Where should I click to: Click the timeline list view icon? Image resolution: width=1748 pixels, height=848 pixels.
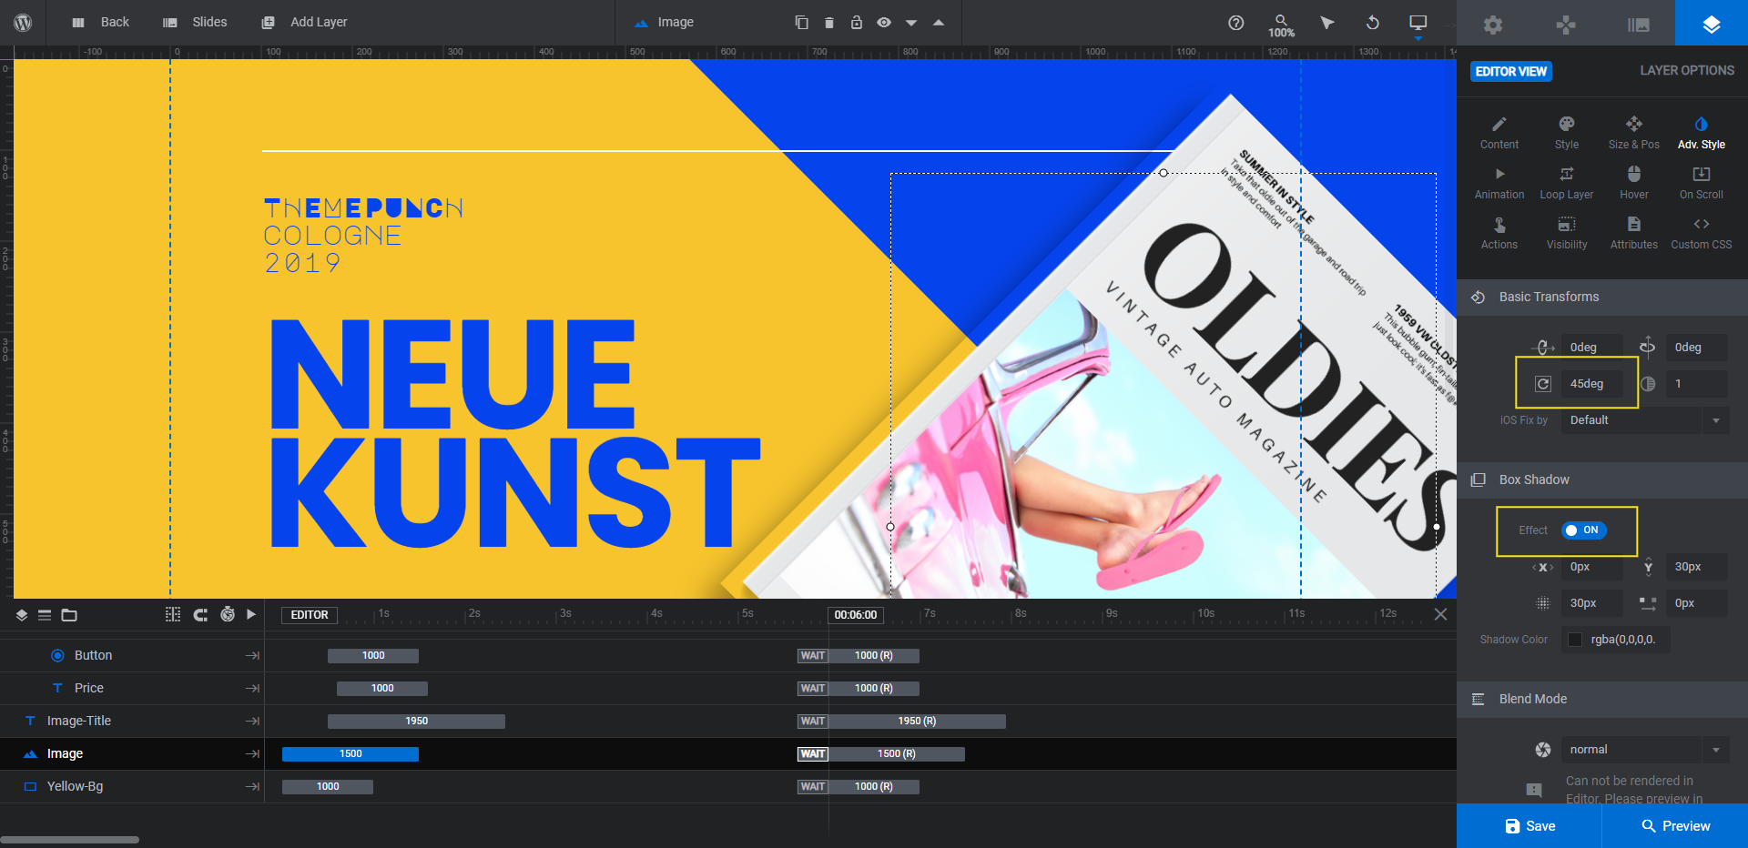[x=45, y=615]
